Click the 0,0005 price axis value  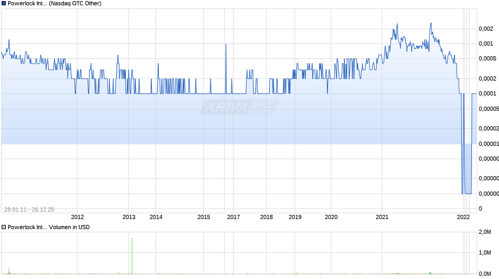point(487,58)
